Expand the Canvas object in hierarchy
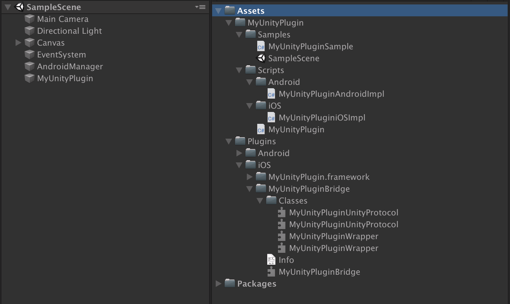Screen dimensions: 510x304 click(x=18, y=43)
